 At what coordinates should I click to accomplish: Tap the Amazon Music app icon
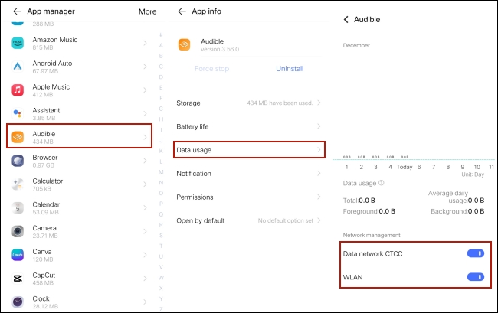click(18, 43)
